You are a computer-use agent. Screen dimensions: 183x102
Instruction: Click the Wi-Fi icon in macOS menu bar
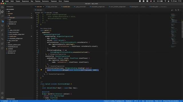[x=165, y=1]
